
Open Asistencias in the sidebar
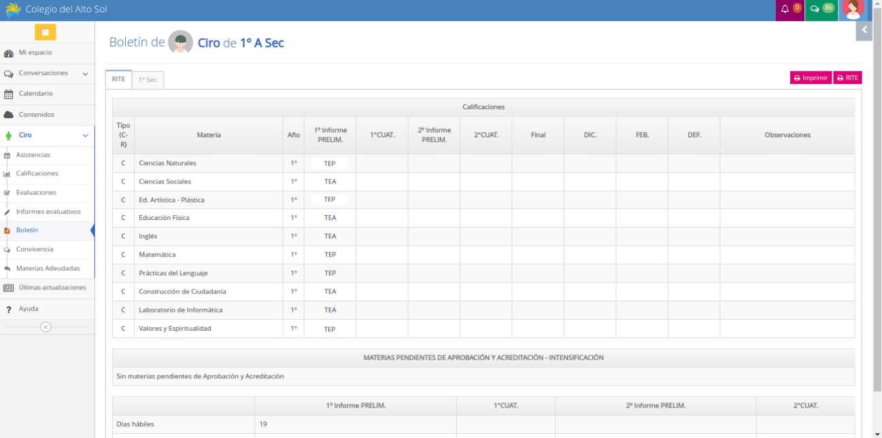pyautogui.click(x=33, y=156)
